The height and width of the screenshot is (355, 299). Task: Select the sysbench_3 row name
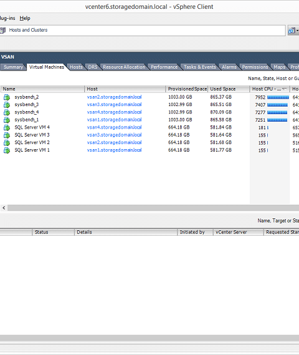pos(27,105)
